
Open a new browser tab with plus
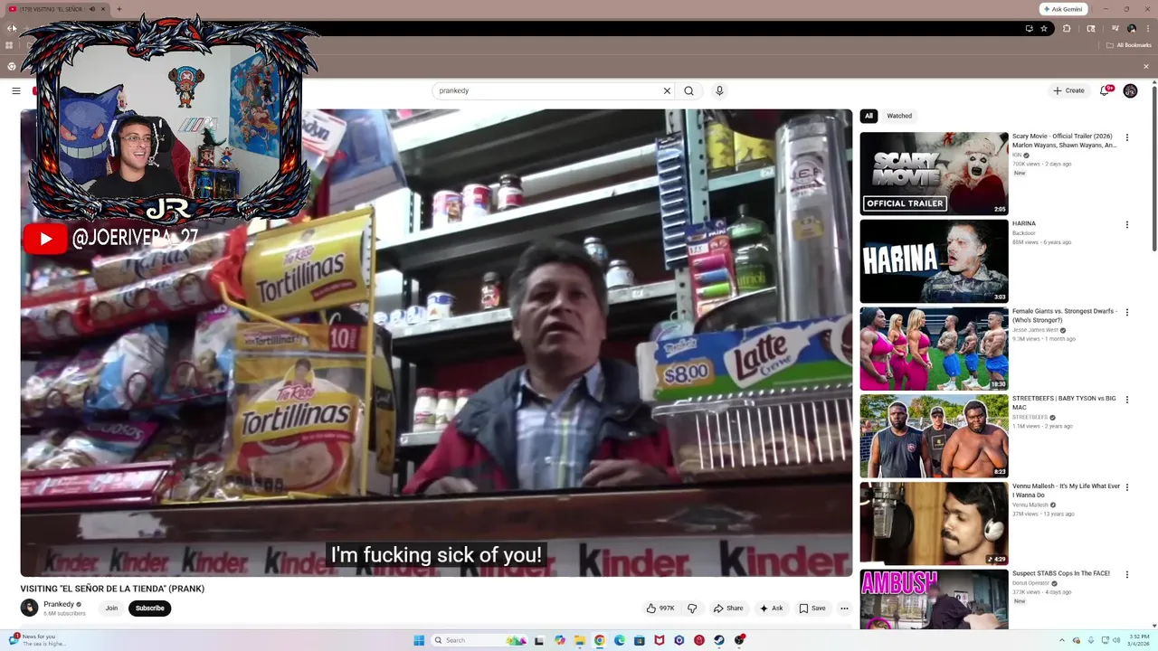click(x=119, y=9)
